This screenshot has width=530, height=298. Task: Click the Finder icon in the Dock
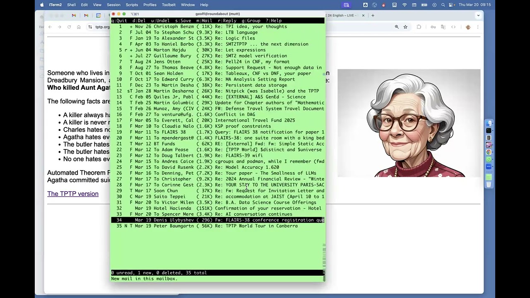click(489, 123)
